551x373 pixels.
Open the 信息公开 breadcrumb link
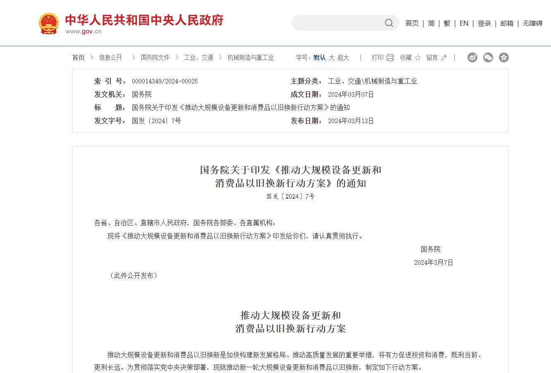point(110,57)
